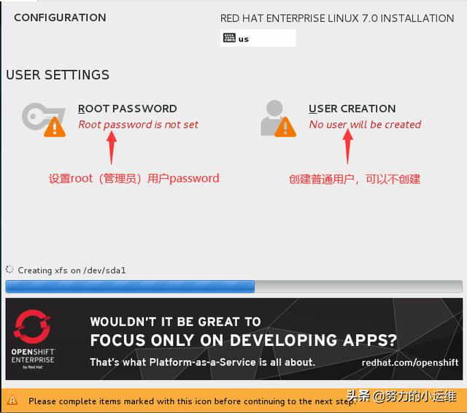The height and width of the screenshot is (413, 467).
Task: Open the USER CREATION setting
Action: click(352, 109)
